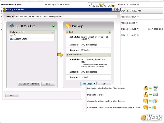Click virtual machine icon in Simultaneously With Backup row
Viewport: 164px width, 123px height.
(x=154, y=108)
